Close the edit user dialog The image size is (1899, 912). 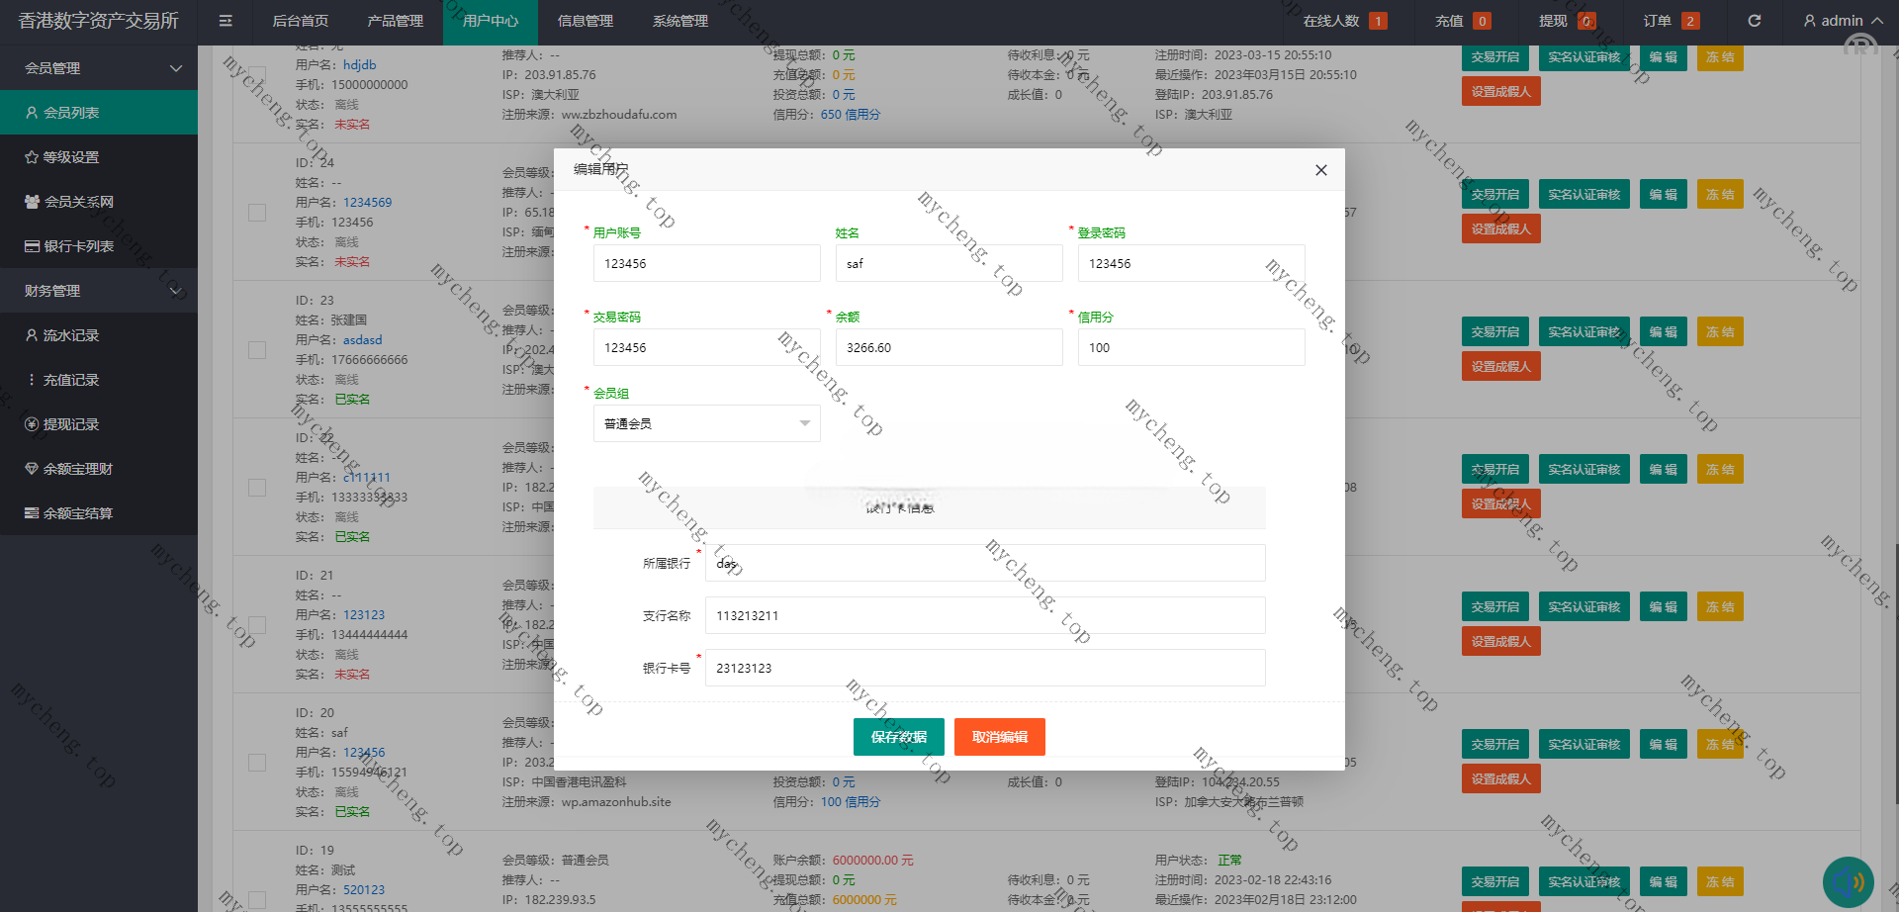1320,170
